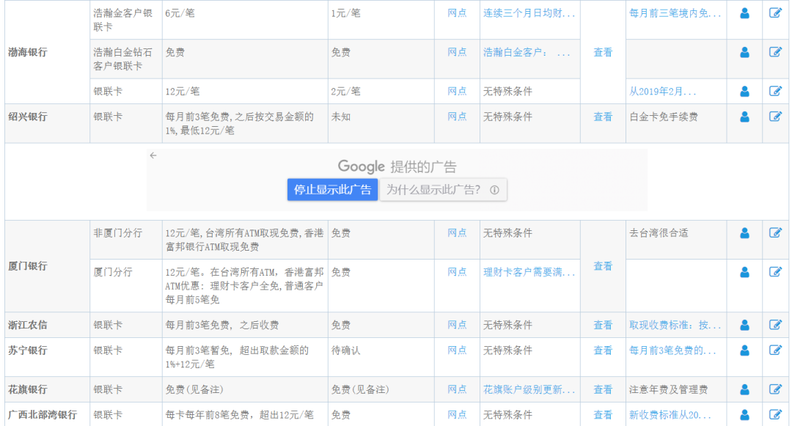
Task: Click info icon beside 为什么显示此广告
Action: point(494,190)
